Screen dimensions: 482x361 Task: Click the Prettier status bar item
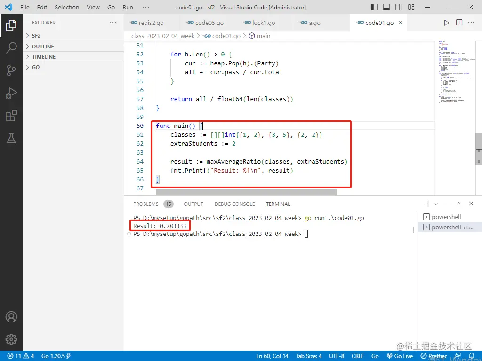(434, 356)
